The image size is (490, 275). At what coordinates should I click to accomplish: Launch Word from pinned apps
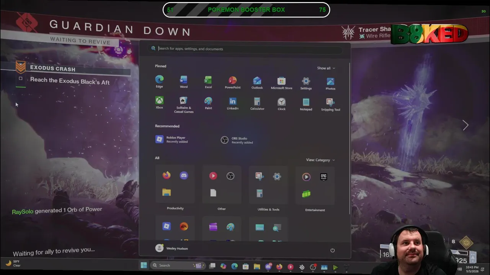coord(184,82)
